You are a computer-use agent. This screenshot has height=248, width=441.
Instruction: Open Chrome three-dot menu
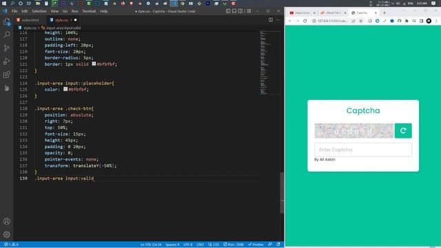pos(436,21)
